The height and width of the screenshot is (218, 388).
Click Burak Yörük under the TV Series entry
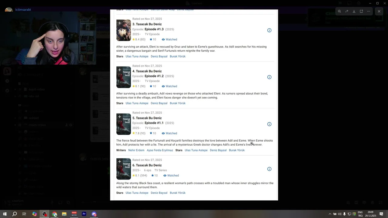point(178,193)
